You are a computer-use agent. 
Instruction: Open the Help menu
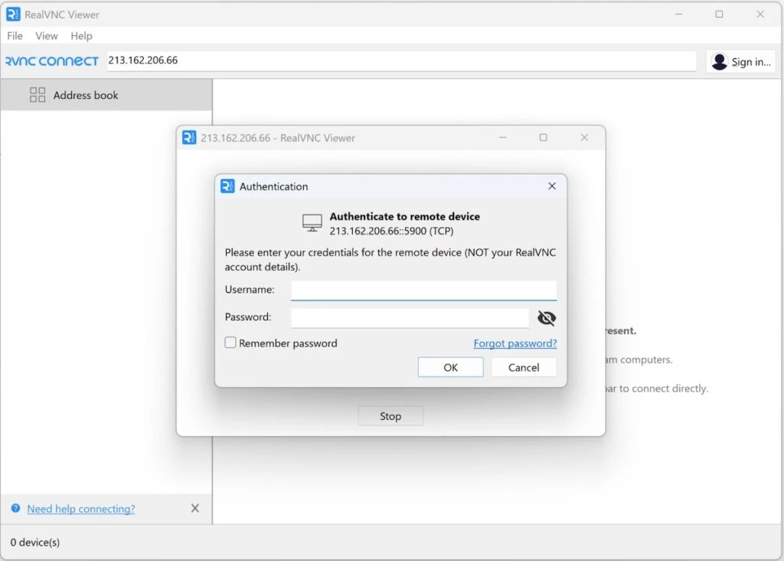81,35
